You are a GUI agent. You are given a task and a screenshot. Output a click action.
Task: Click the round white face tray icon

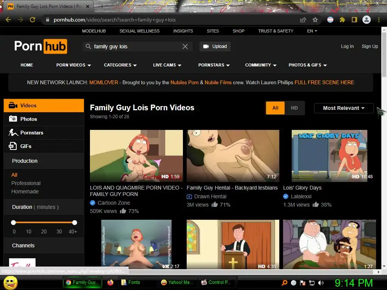tap(294, 283)
